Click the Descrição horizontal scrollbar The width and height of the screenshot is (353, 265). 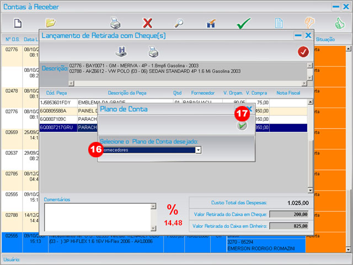188,83
